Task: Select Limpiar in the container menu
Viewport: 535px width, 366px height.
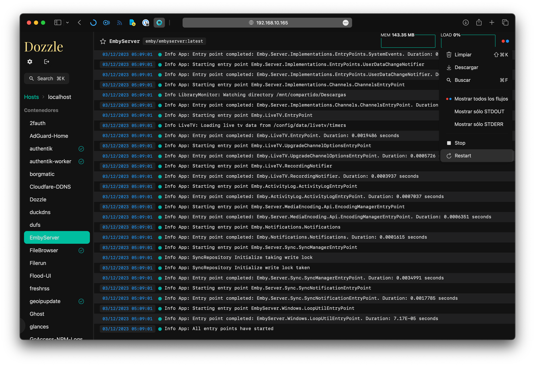Action: point(477,55)
